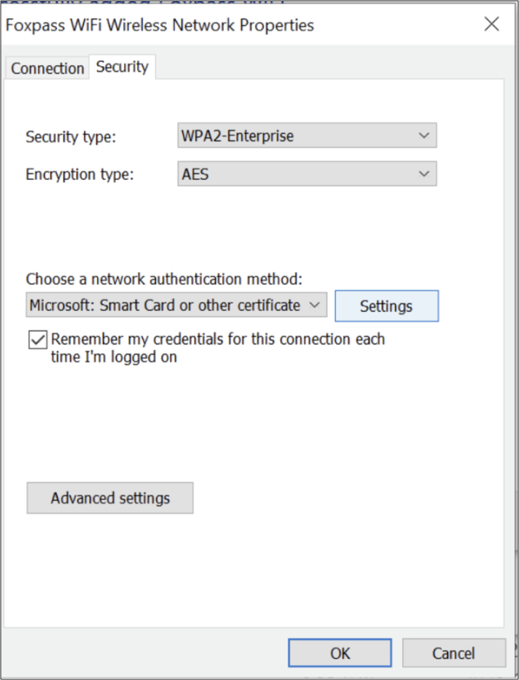This screenshot has width=519, height=680.
Task: Confirm with the OK button
Action: click(340, 652)
